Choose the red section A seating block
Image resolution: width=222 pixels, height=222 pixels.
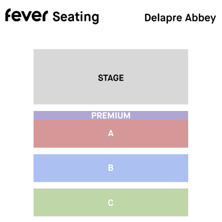(111, 134)
